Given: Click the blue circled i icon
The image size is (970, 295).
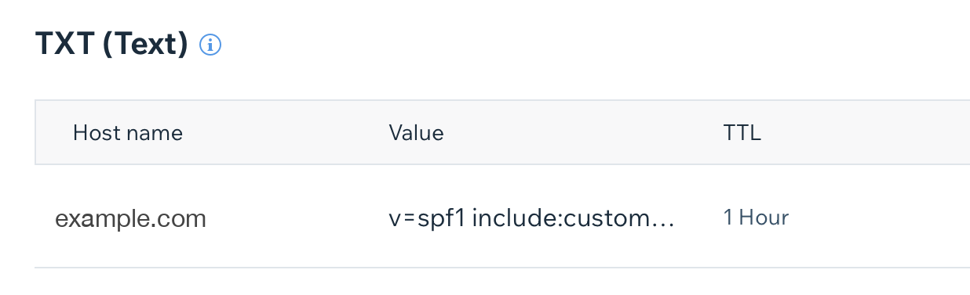Looking at the screenshot, I should click(210, 45).
